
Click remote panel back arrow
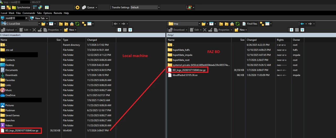pyautogui.click(x=302, y=24)
